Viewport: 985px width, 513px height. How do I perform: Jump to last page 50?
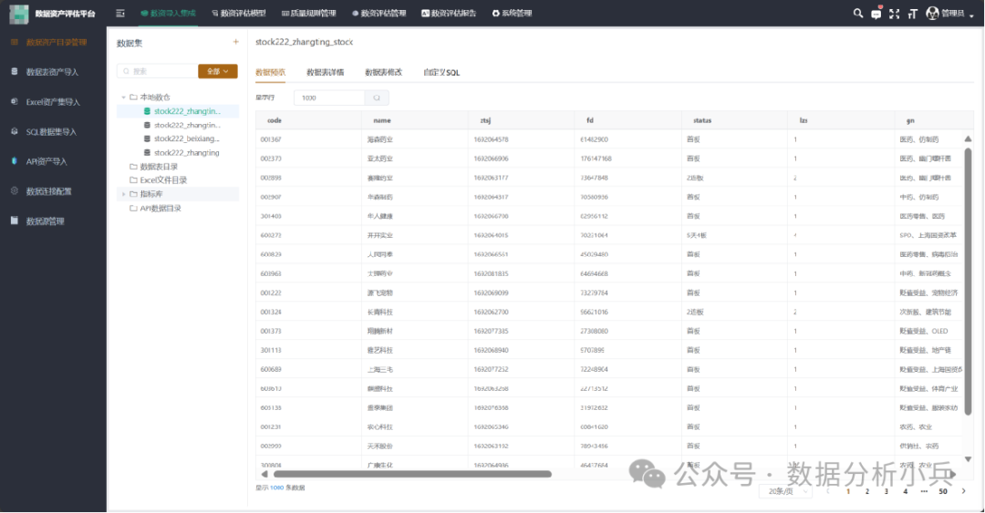(943, 492)
